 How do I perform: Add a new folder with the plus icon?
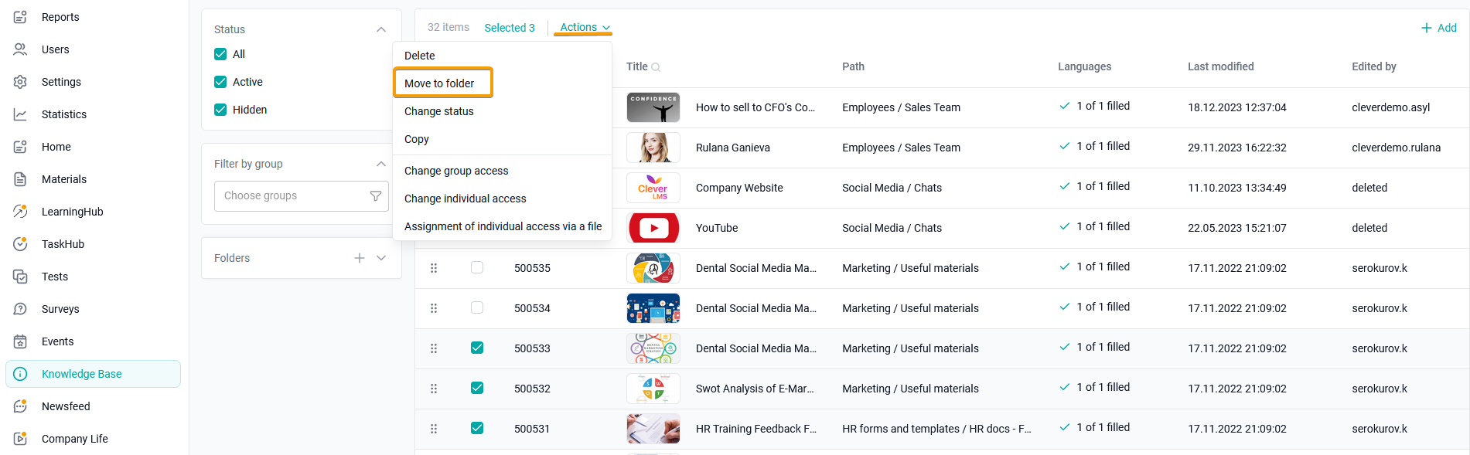pos(360,258)
